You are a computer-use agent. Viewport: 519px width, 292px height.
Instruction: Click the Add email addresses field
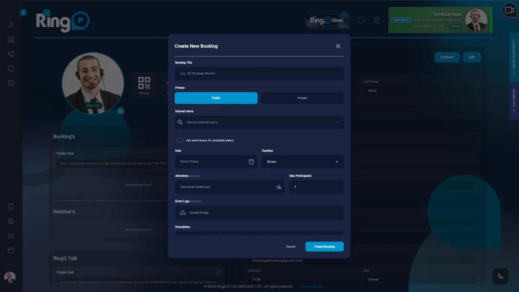[230, 187]
